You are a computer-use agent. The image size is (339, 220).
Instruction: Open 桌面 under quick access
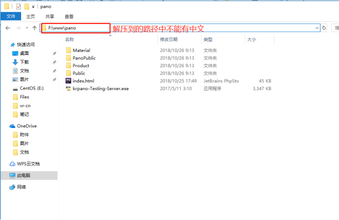pyautogui.click(x=24, y=53)
